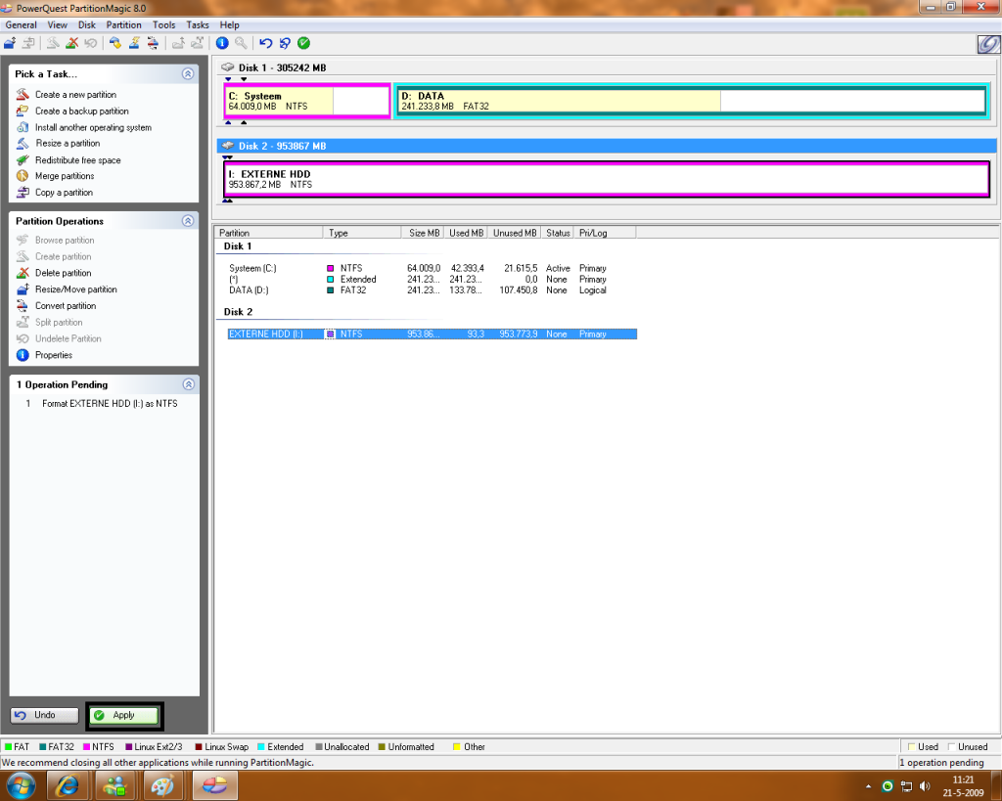This screenshot has width=1002, height=801.
Task: Select the I: EXTERNE HDD partition block
Action: 607,179
